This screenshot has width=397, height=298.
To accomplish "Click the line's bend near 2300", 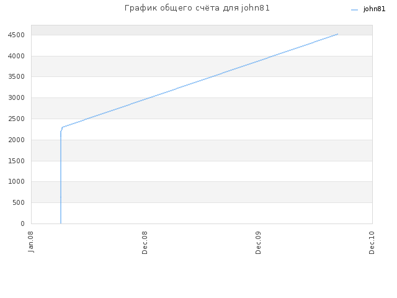I will point(62,127).
